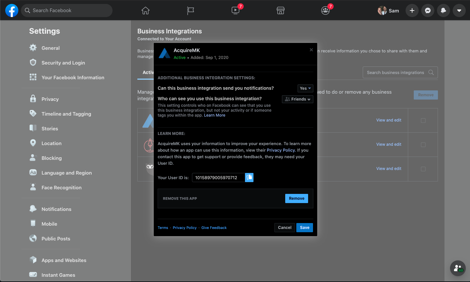Open the General settings section

51,48
